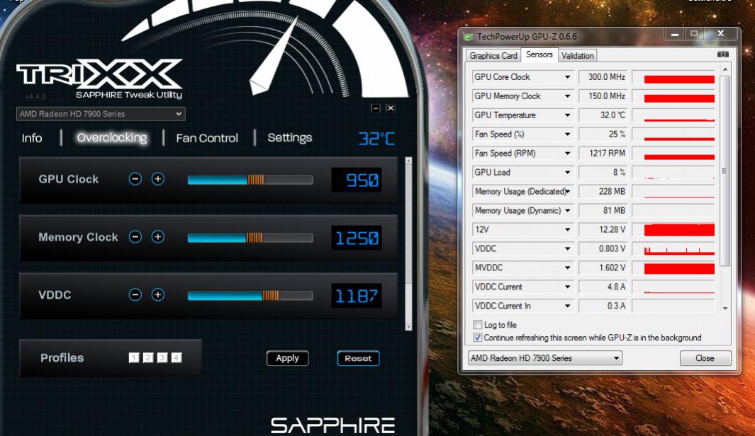The width and height of the screenshot is (755, 436).
Task: Click the 32°C temperature in TRIXX
Action: point(376,139)
